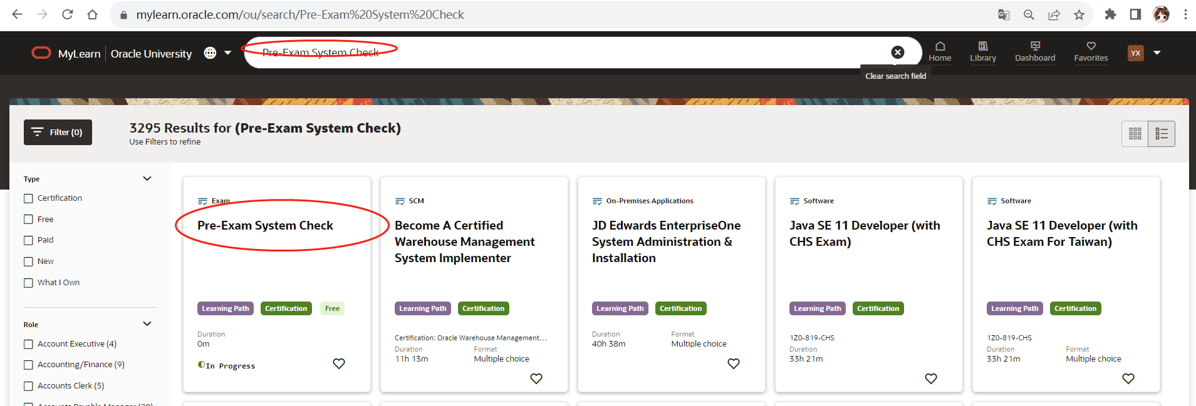Click Free tag on Pre-Exam card
Screen dimensions: 1196x406
[x=332, y=308]
